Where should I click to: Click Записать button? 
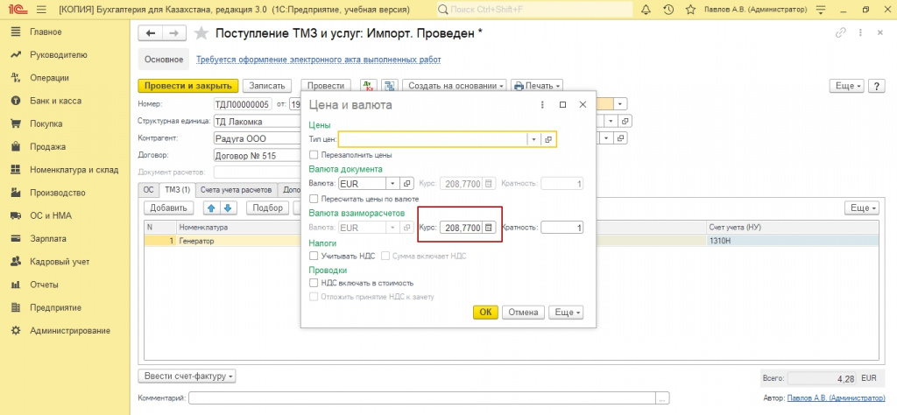tap(267, 86)
